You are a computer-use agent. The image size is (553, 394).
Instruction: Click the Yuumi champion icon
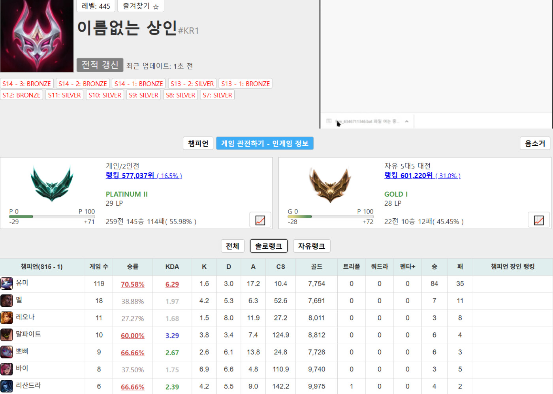[x=7, y=283]
